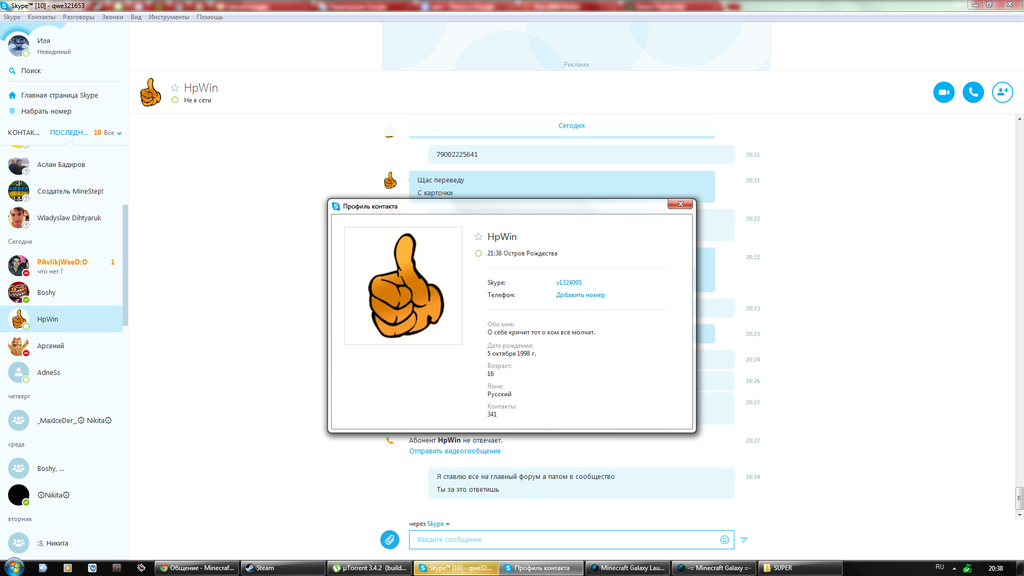Click Илья's status indicator on avatar
Viewport: 1024px width, 576px height.
tap(26, 53)
